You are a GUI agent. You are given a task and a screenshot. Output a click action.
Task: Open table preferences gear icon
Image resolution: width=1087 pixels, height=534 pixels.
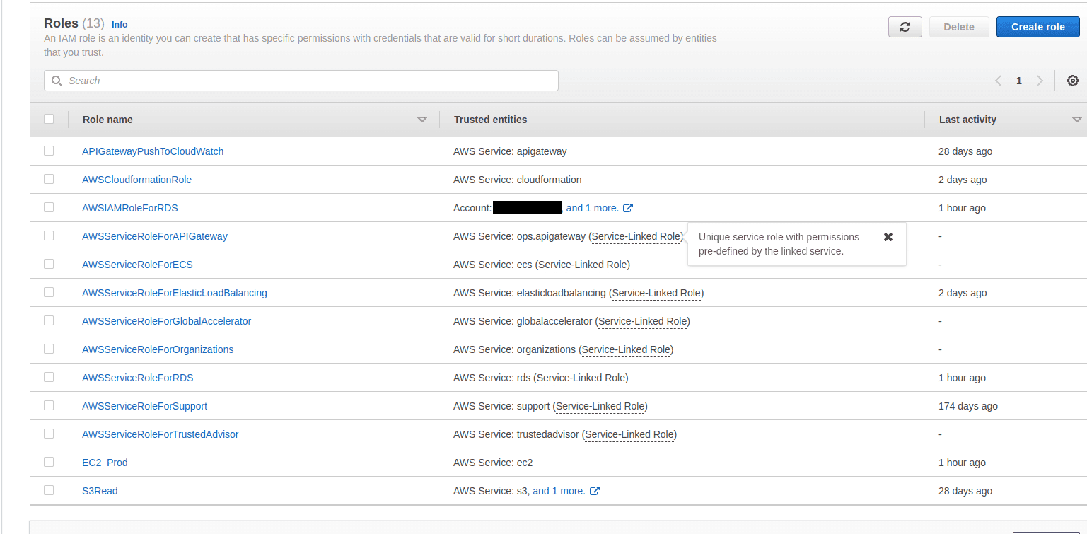click(x=1073, y=81)
